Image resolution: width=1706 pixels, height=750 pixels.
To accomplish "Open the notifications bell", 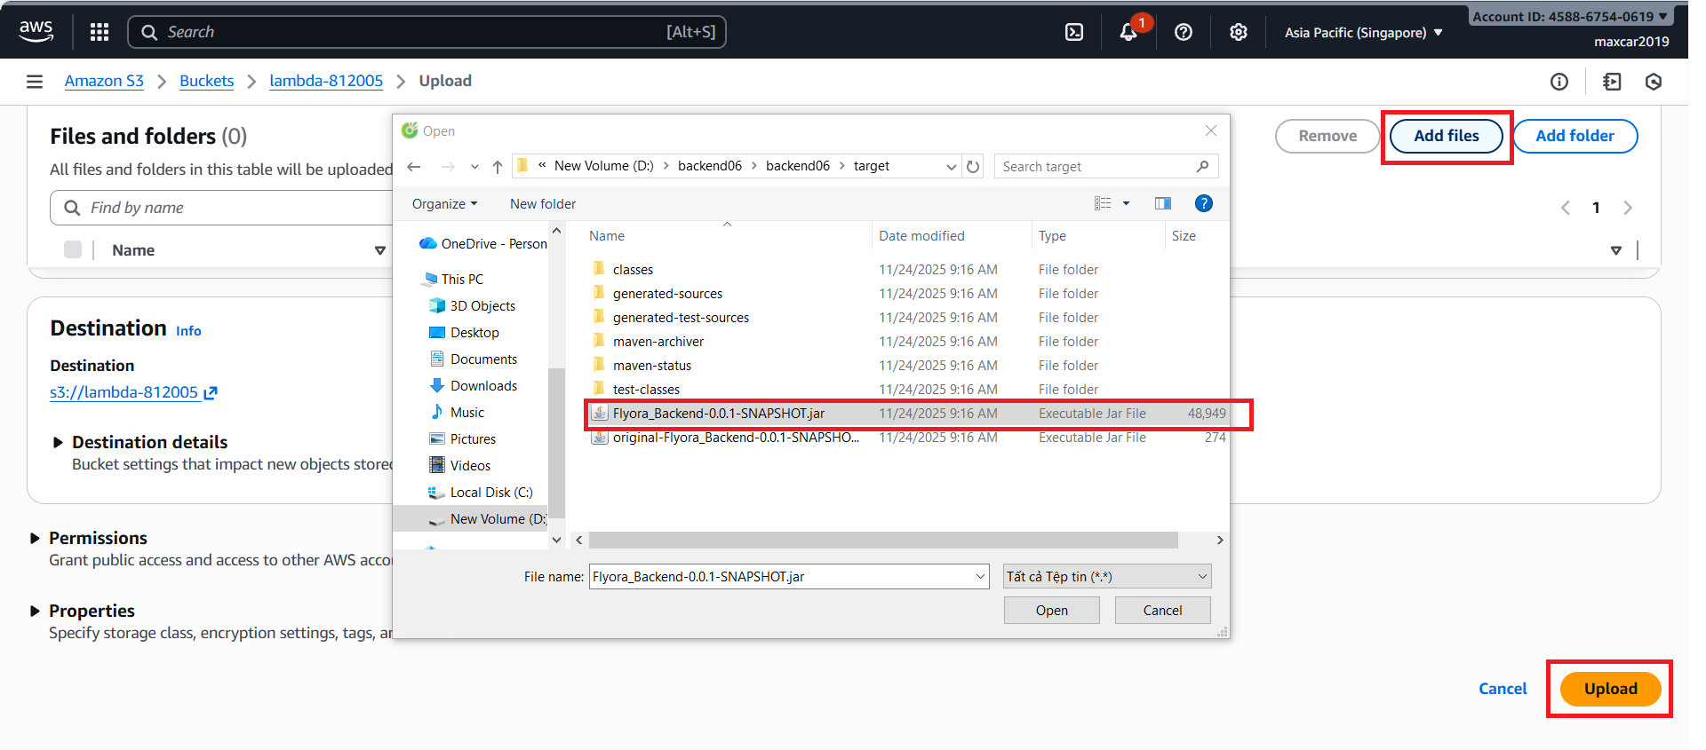I will click(x=1128, y=33).
